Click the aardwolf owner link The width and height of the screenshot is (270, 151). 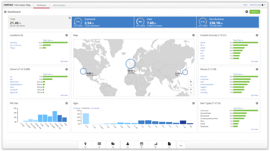(13, 90)
